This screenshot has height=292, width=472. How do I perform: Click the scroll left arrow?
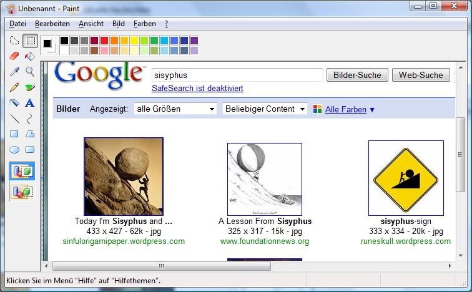[46, 266]
